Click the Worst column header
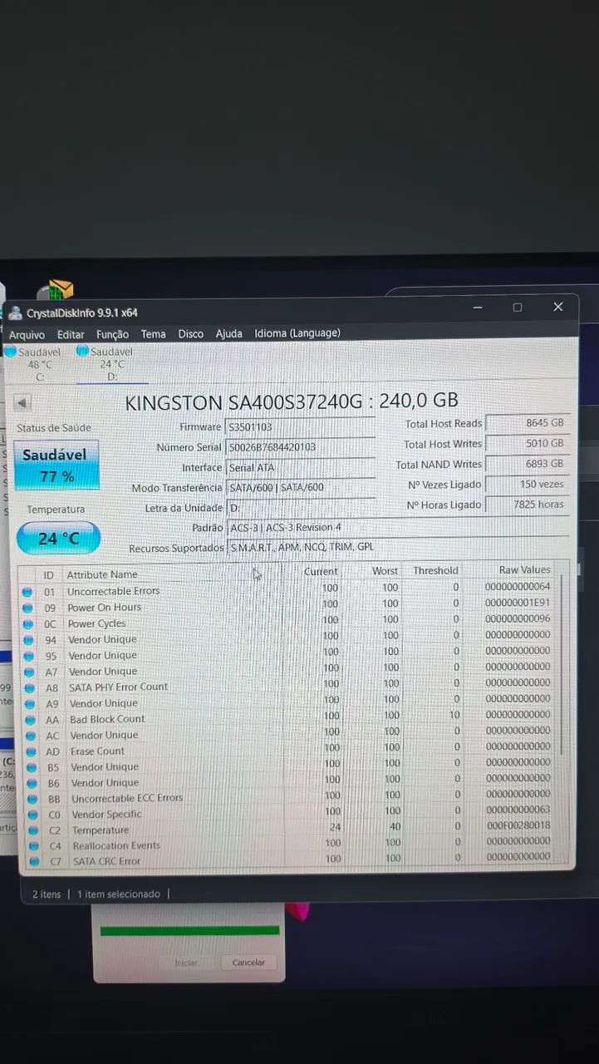Viewport: 599px width, 1064px height. point(385,571)
